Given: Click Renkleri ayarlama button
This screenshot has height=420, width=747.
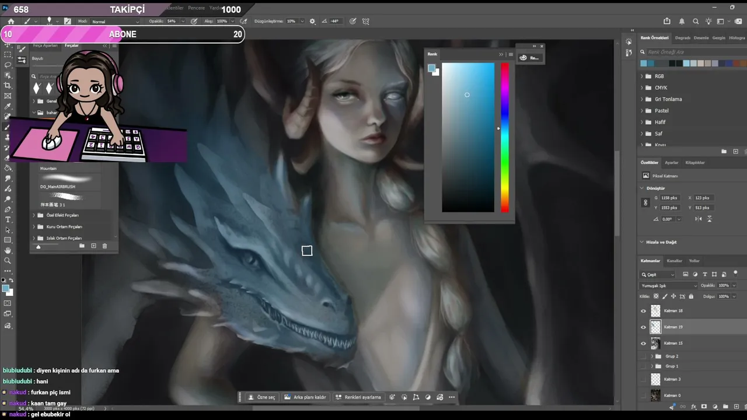Looking at the screenshot, I should pyautogui.click(x=358, y=397).
